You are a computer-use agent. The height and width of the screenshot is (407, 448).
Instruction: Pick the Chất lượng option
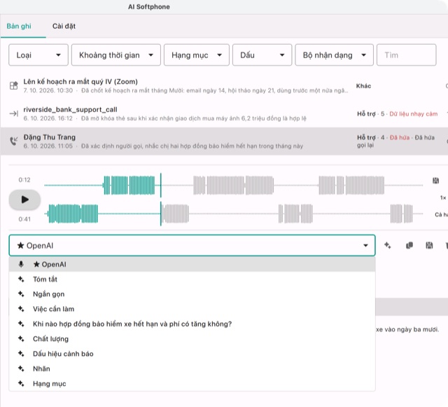192,338
